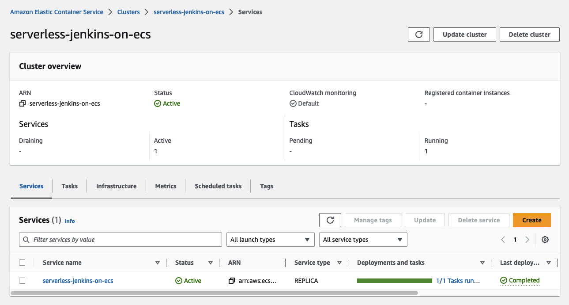Click the Filter services by value field

pyautogui.click(x=119, y=239)
